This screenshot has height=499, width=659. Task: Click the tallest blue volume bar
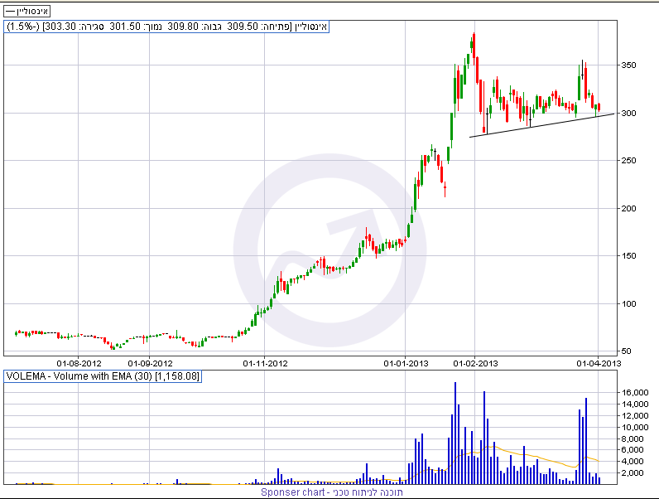[x=455, y=434]
